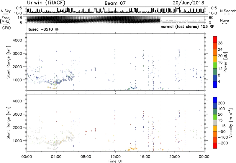Click the '28' tick on power colorbar

[x=220, y=43]
